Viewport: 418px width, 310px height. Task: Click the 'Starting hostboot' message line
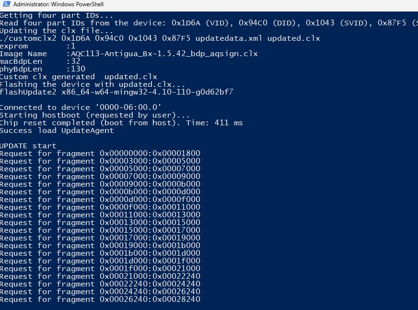point(94,115)
